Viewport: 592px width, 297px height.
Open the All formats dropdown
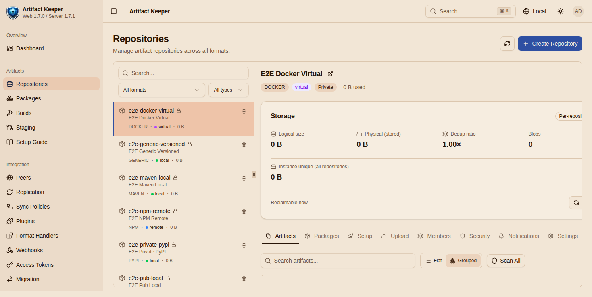pos(162,90)
